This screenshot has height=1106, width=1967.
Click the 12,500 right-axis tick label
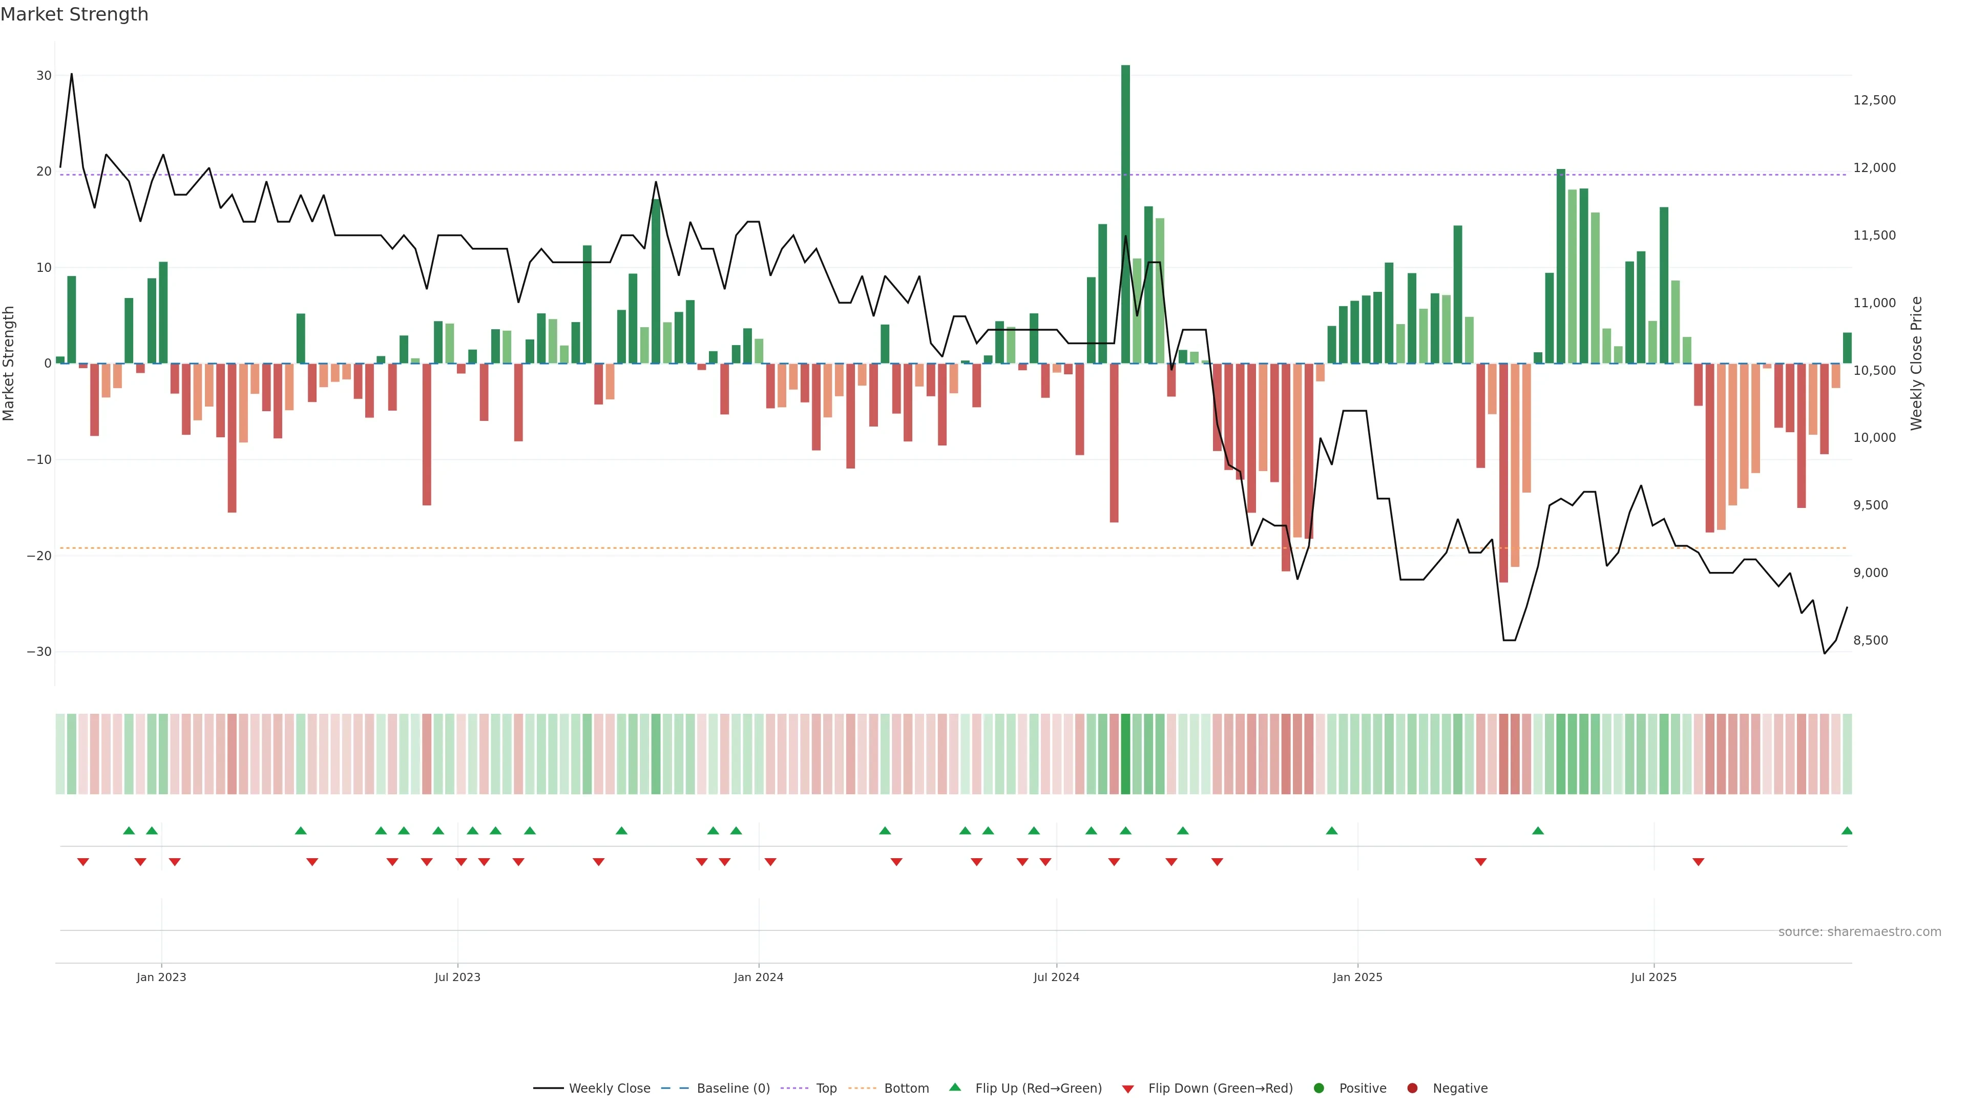[x=1874, y=100]
